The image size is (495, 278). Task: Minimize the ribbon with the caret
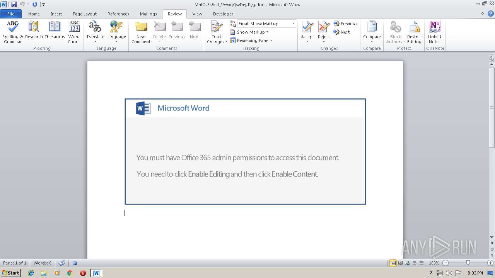click(482, 14)
